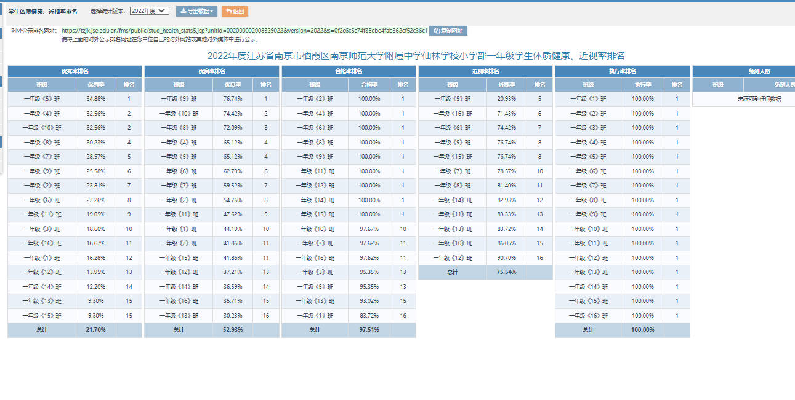Click the 优良率排名 table title
The height and width of the screenshot is (400, 795).
pos(211,72)
